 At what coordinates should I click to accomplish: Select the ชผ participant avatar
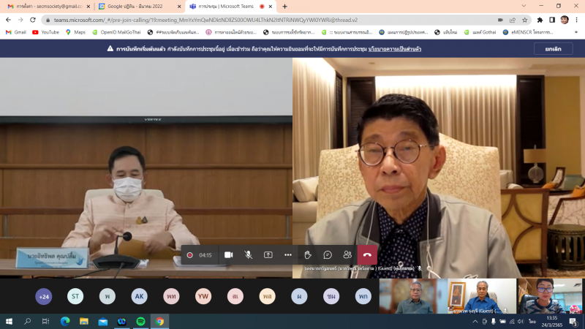(x=331, y=297)
